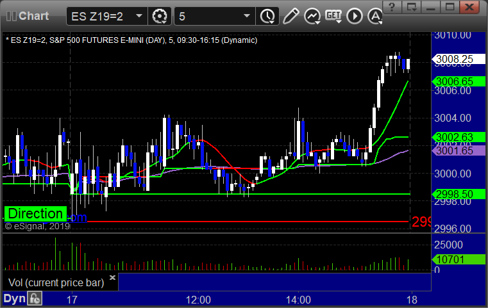Open the chart studies line icon
Viewport: 488px width, 308px height.
point(312,16)
